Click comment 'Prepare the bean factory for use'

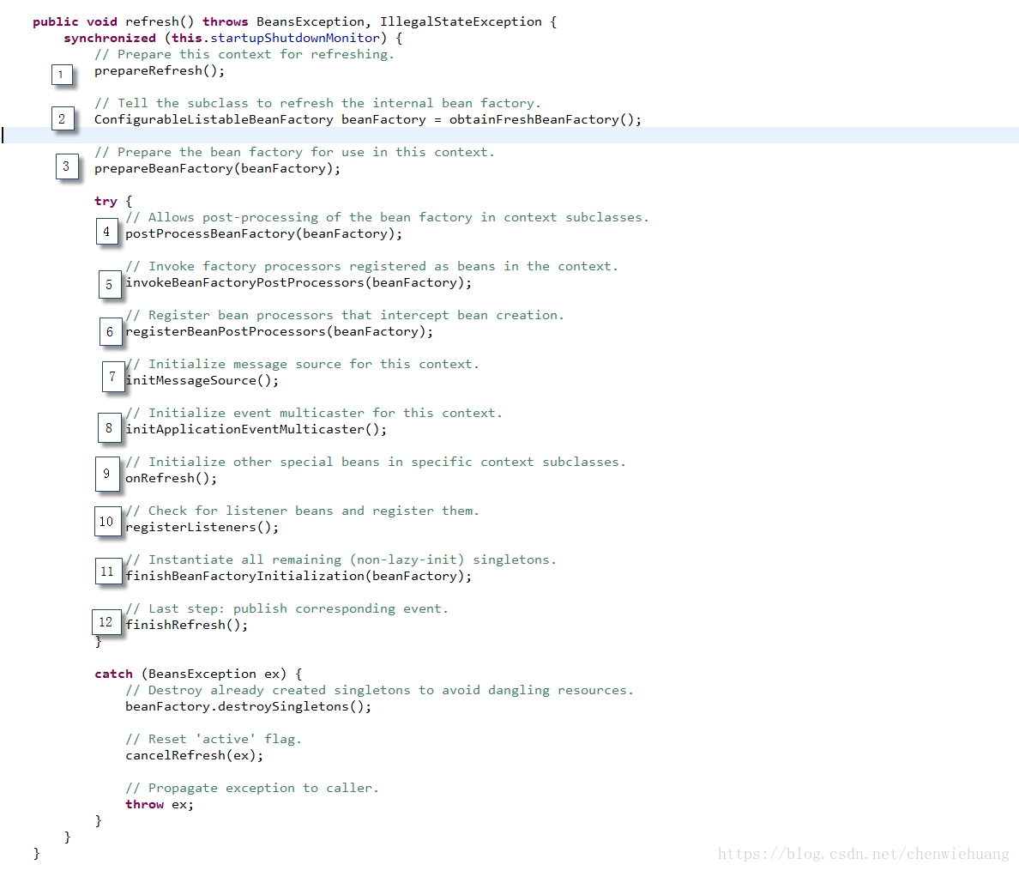click(294, 152)
